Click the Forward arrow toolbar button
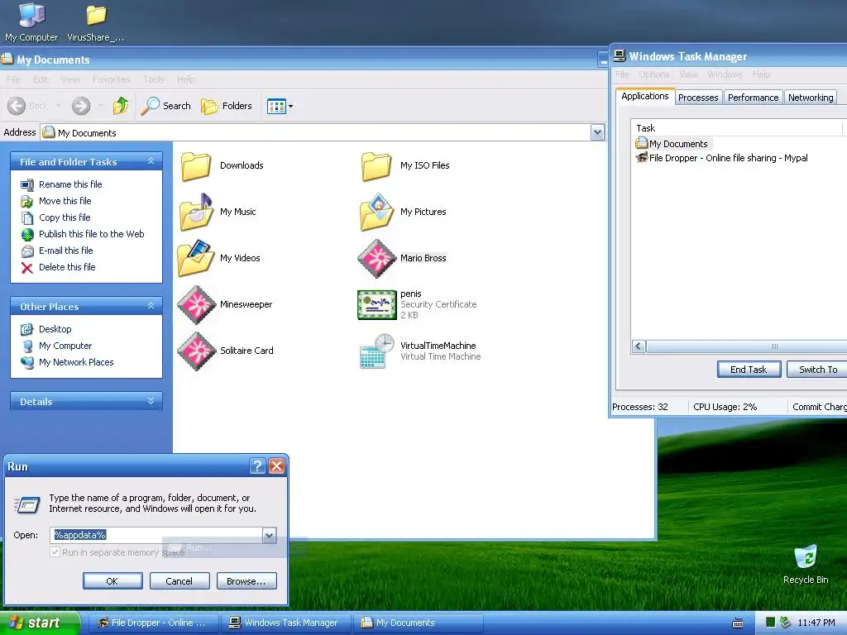This screenshot has height=635, width=847. point(81,106)
